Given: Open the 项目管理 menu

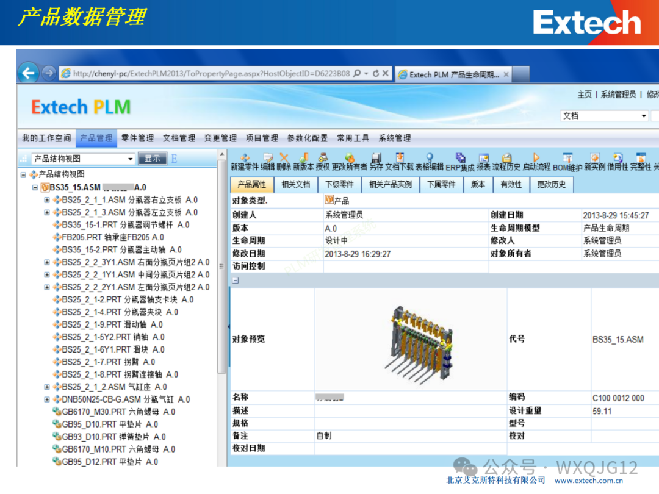Looking at the screenshot, I should point(262,138).
